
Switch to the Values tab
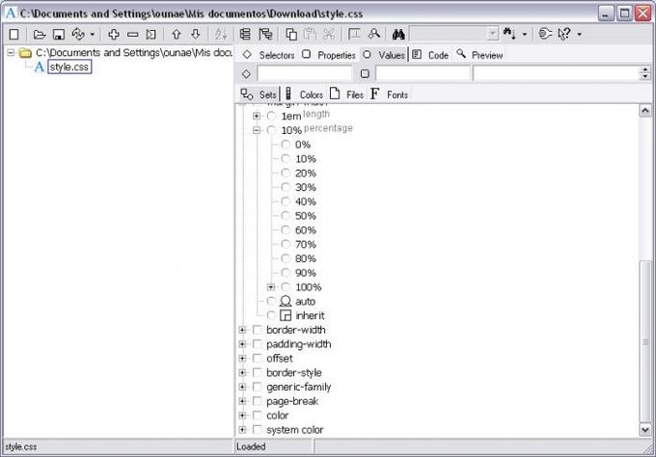click(384, 55)
